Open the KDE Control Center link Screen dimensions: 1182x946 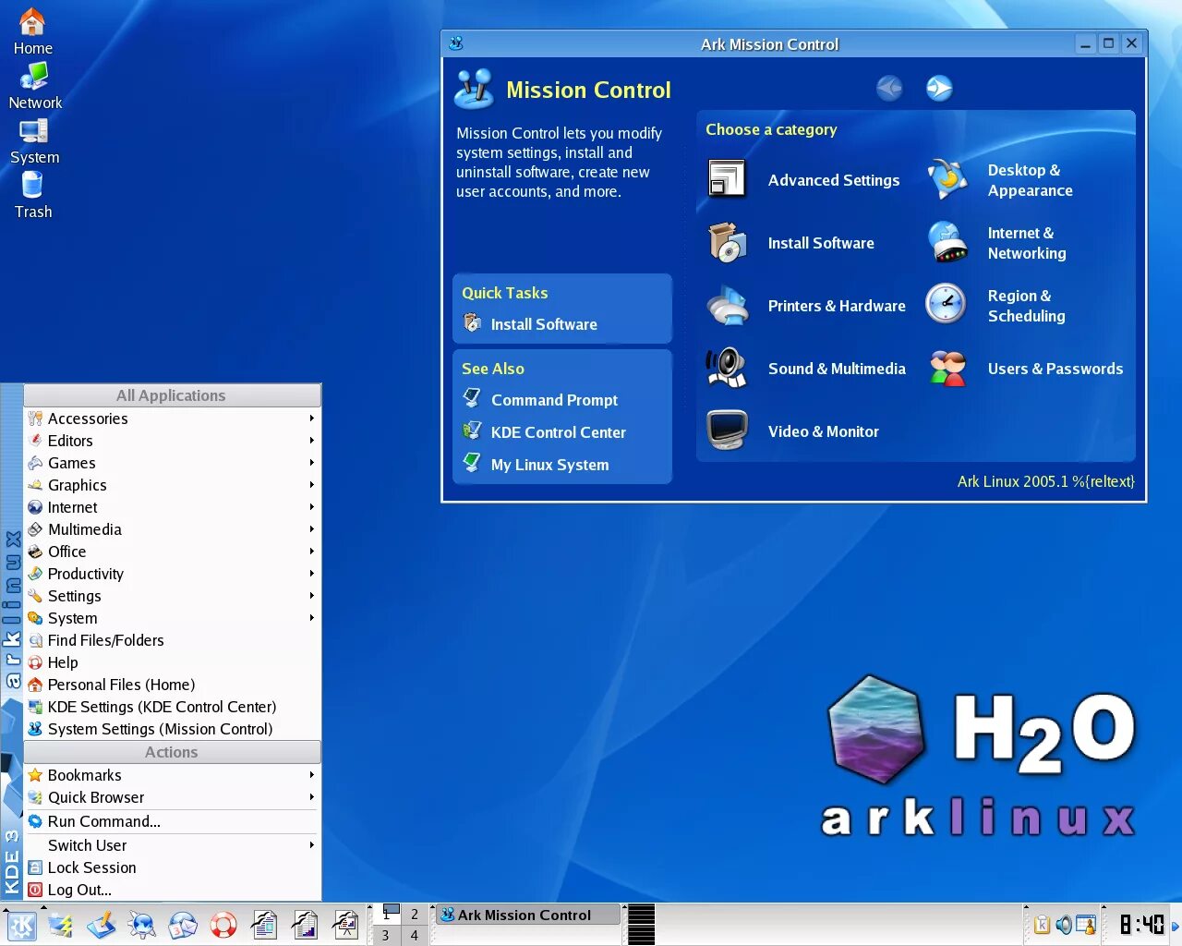point(558,432)
